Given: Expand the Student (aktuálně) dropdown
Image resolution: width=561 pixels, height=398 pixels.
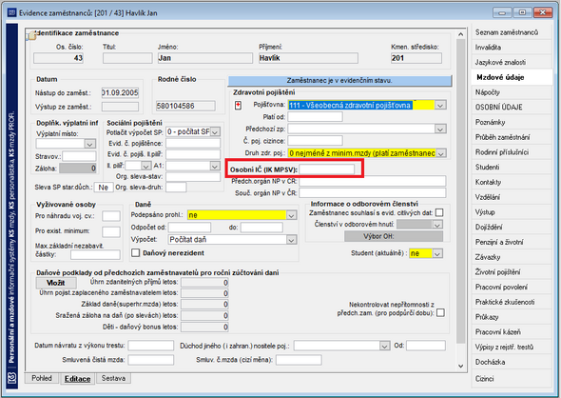Looking at the screenshot, I should click(x=437, y=253).
